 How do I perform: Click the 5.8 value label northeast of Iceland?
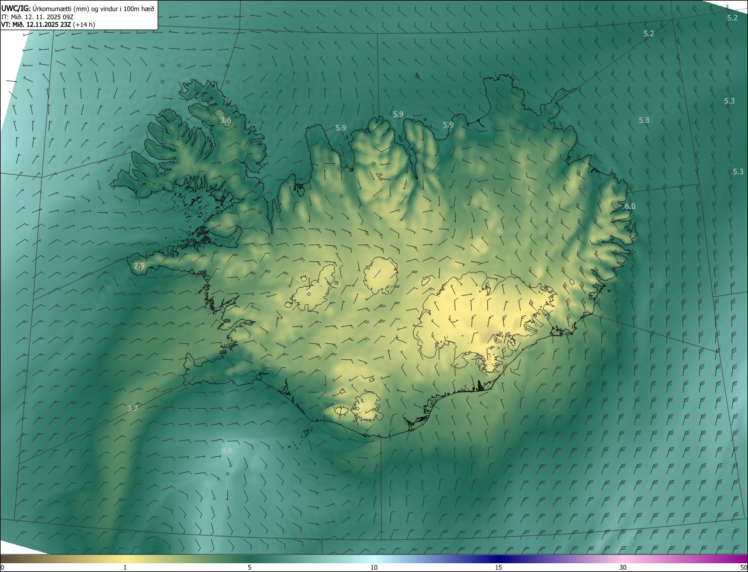pyautogui.click(x=644, y=120)
